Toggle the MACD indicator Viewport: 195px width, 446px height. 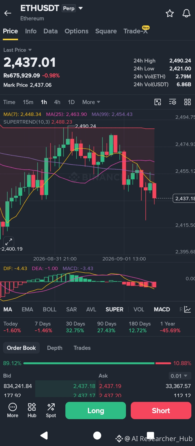(162, 309)
